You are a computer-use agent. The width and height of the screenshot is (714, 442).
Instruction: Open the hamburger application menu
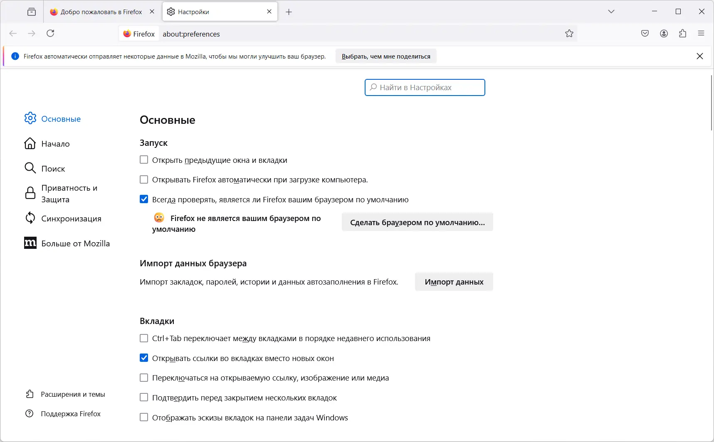tap(701, 34)
